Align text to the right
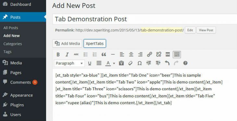237x121 pixels. [140, 54]
